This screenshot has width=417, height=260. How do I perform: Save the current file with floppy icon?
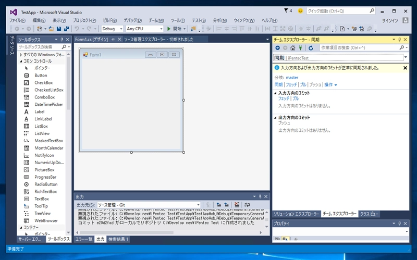(x=59, y=29)
